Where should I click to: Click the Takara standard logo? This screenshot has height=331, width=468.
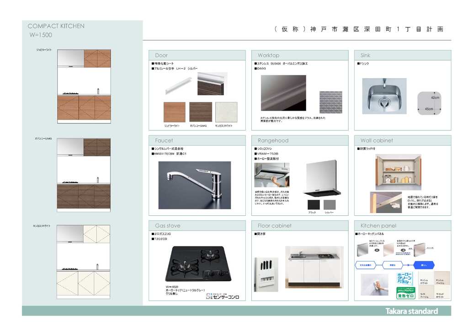coord(411,311)
